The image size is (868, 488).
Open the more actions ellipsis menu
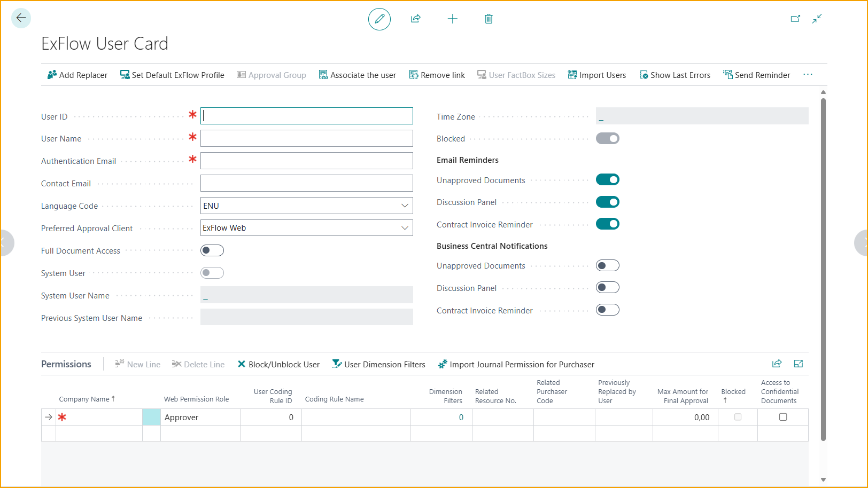click(808, 75)
